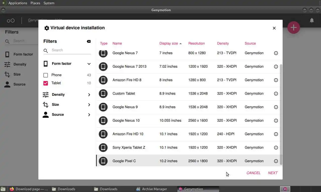Select the Custom Tablet device name
321x192 pixels.
point(124,93)
